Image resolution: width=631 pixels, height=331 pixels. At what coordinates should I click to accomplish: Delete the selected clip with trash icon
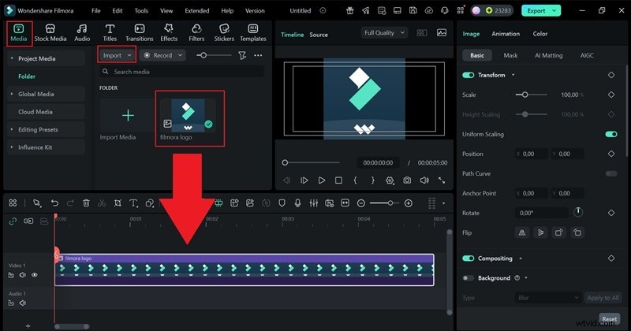click(x=86, y=203)
